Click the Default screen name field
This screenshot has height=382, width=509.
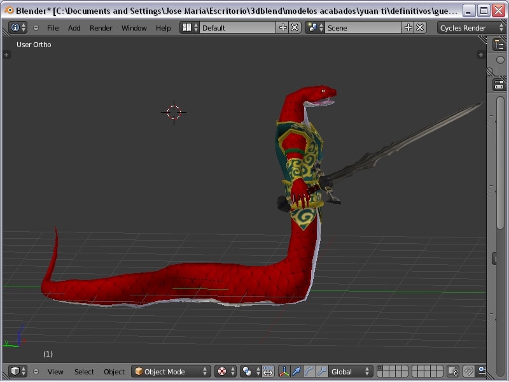[238, 27]
